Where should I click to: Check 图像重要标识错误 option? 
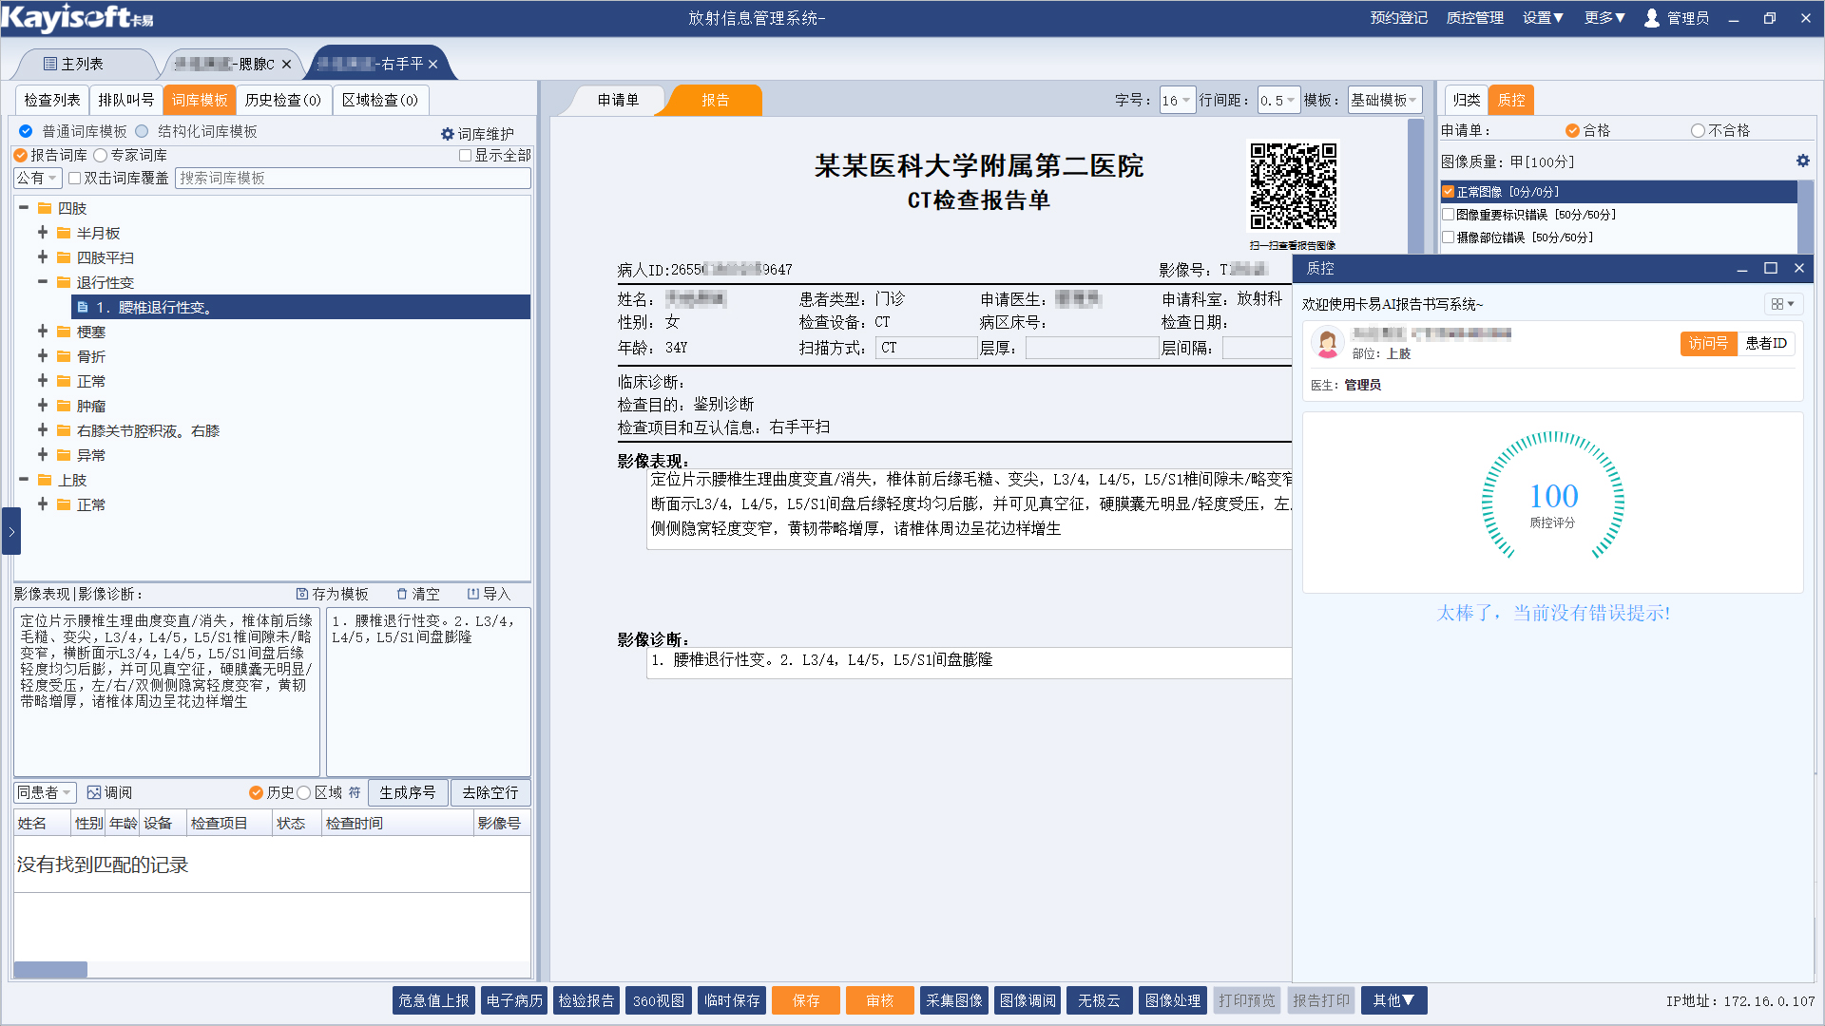coord(1449,215)
